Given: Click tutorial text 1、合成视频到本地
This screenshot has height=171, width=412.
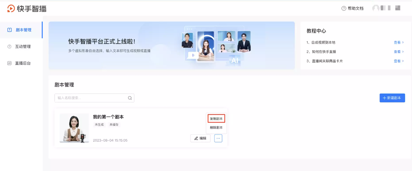Looking at the screenshot, I should click(x=321, y=42).
